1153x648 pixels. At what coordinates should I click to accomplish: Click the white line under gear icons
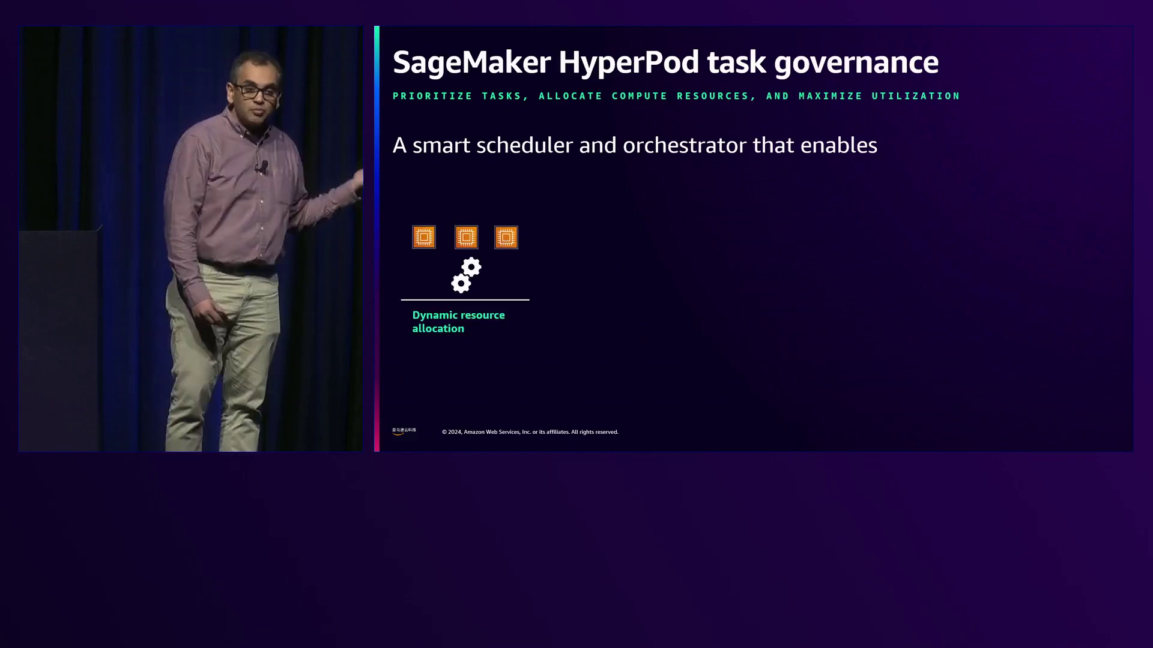point(465,299)
